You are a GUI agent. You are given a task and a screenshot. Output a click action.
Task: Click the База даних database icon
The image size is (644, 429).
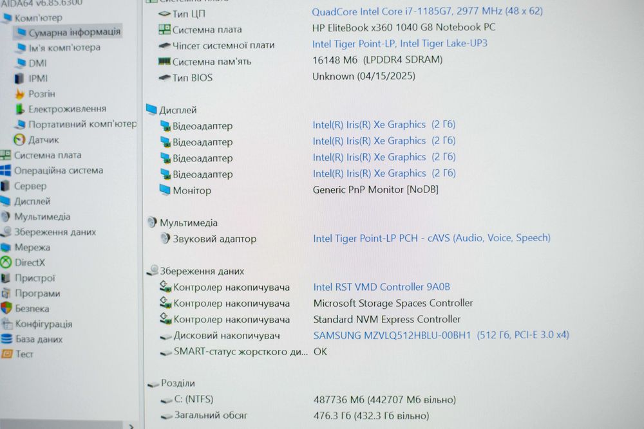click(6, 339)
